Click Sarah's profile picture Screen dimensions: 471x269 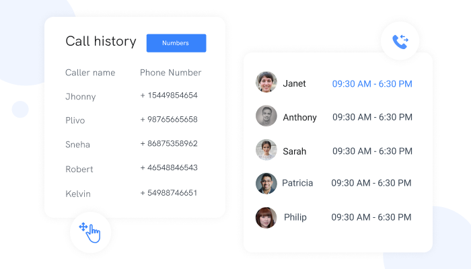click(266, 150)
